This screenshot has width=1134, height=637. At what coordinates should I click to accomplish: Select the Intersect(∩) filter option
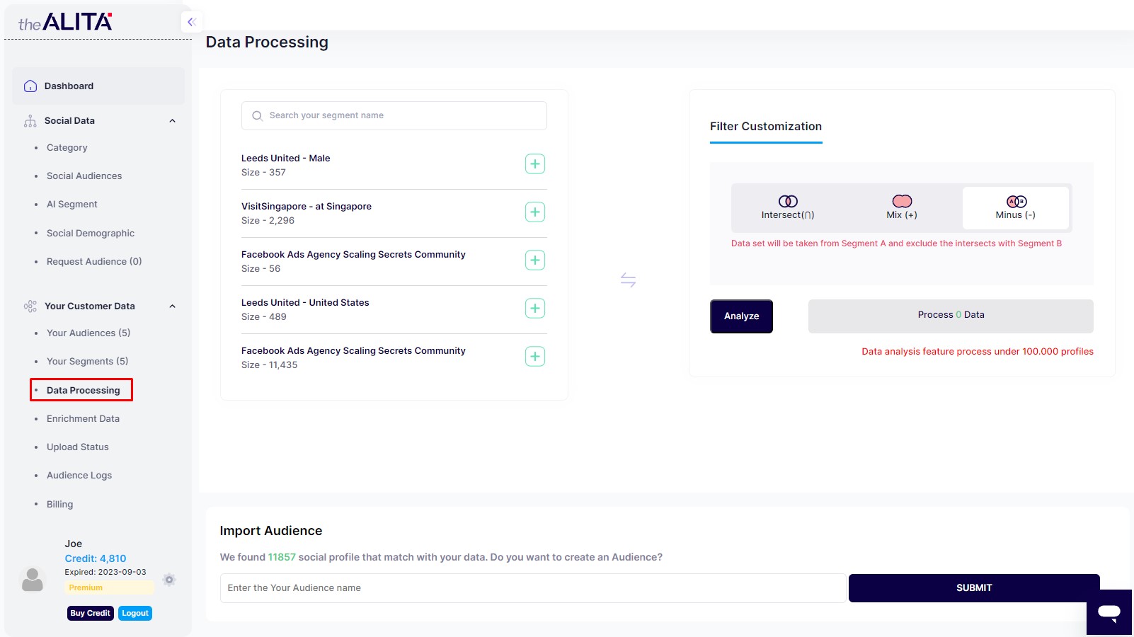coord(788,208)
